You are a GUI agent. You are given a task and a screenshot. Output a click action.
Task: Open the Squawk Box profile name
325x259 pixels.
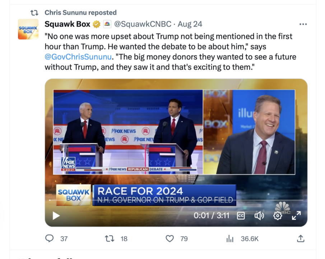67,24
